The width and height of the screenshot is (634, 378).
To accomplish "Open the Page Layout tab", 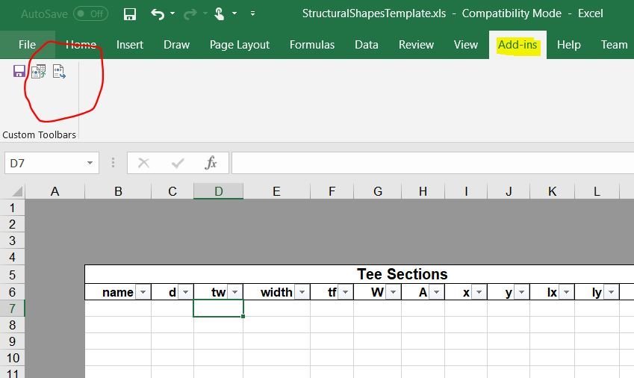I will pos(240,45).
